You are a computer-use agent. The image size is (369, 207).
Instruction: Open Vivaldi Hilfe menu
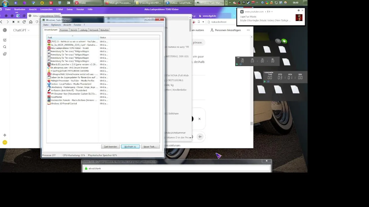click(x=90, y=9)
